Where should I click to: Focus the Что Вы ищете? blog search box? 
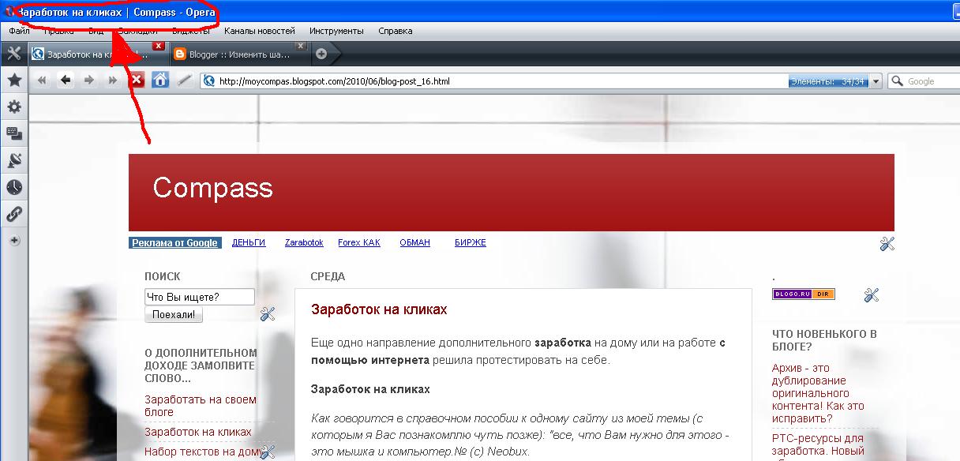tap(200, 297)
